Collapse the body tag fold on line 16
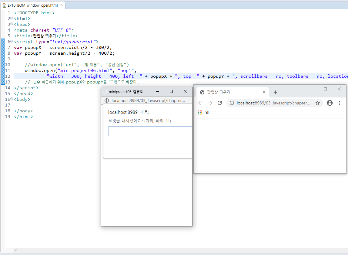Viewport: 348px width, 255px height. [x=12, y=99]
